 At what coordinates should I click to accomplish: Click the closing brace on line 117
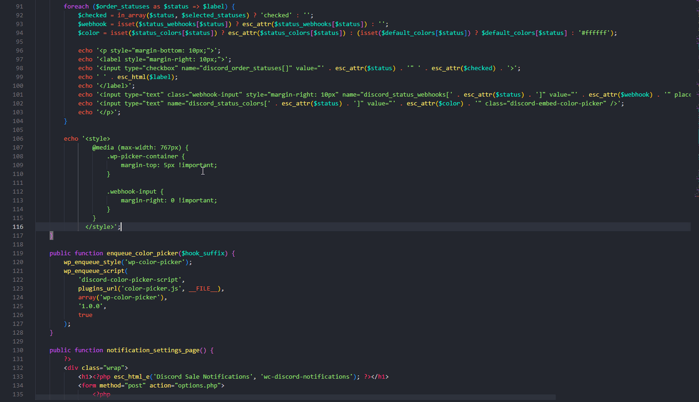pos(51,235)
